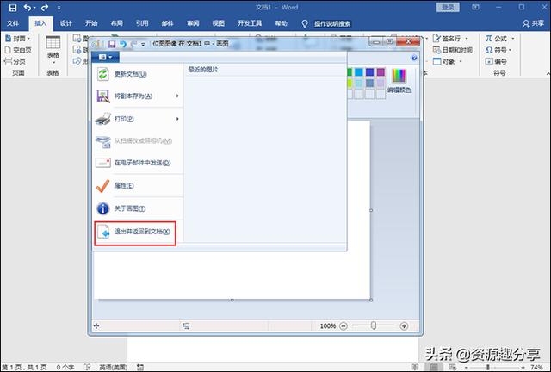Open the 表格 table dropdown
Image resolution: width=551 pixels, height=372 pixels.
(x=53, y=50)
